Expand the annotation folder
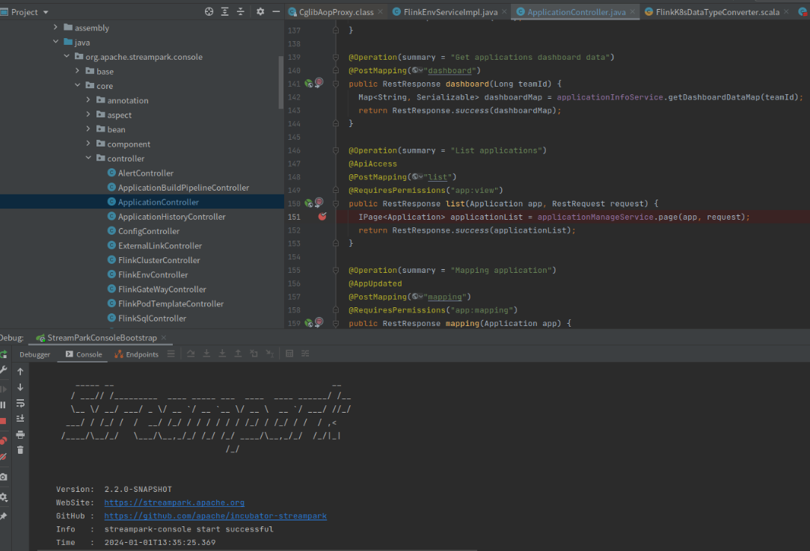The image size is (810, 551). 89,100
